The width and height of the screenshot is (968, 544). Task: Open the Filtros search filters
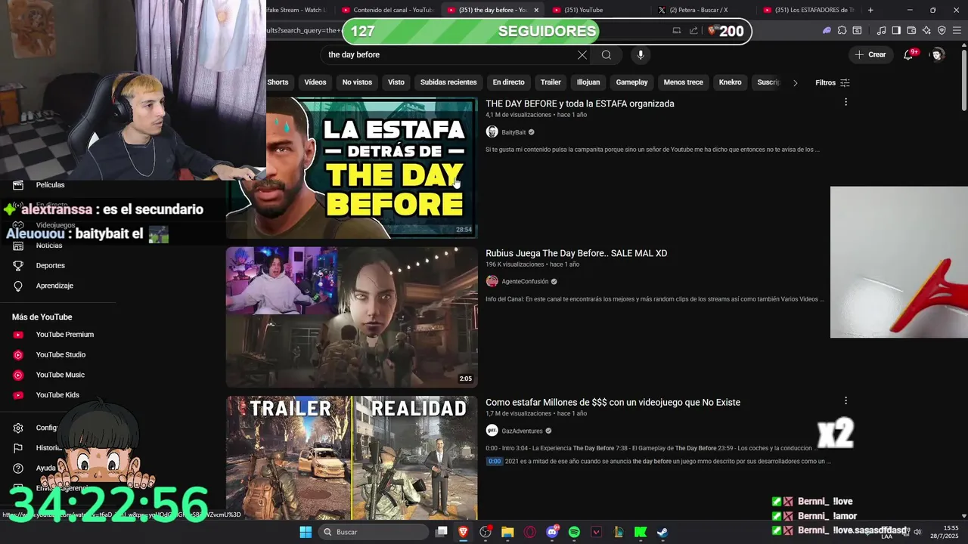click(833, 82)
